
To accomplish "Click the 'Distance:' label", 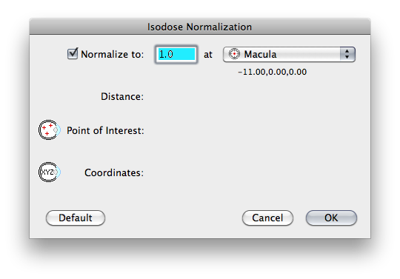I will tap(122, 96).
